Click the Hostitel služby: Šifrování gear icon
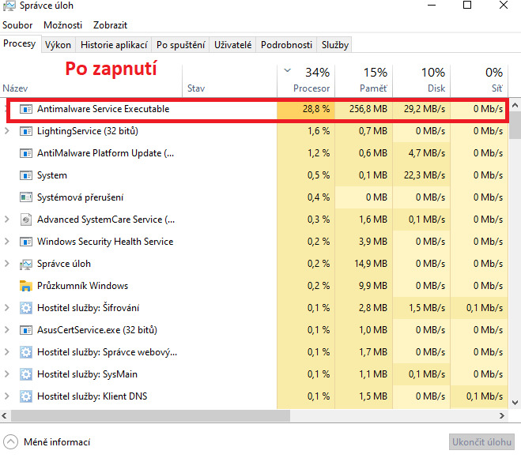 pyautogui.click(x=25, y=308)
